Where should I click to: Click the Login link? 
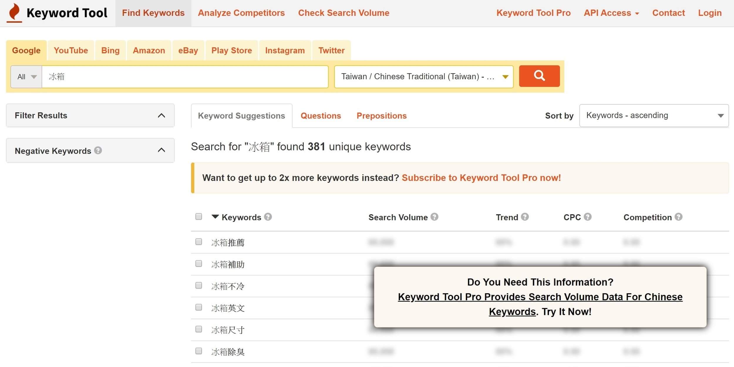710,13
